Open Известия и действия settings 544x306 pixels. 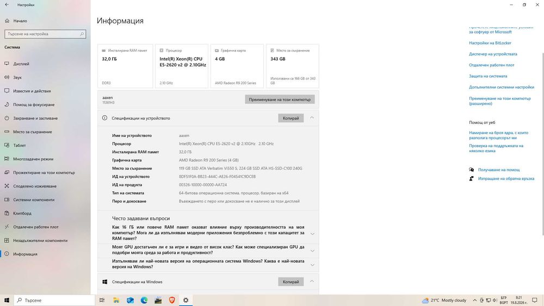click(32, 91)
